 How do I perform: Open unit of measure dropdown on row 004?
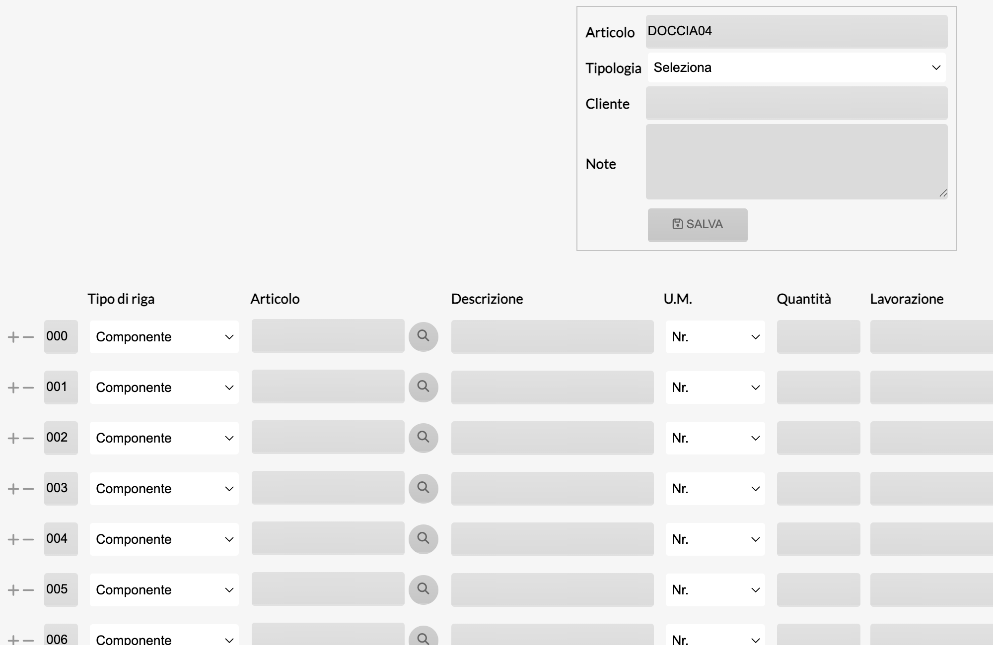point(715,539)
